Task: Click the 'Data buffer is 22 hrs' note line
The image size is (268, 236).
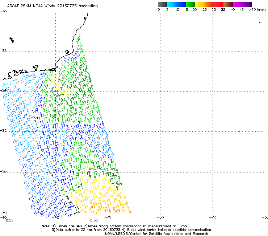Action: (131, 230)
